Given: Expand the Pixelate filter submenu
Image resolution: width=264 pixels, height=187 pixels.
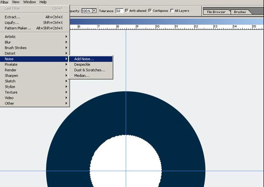Looking at the screenshot, I should [35, 64].
